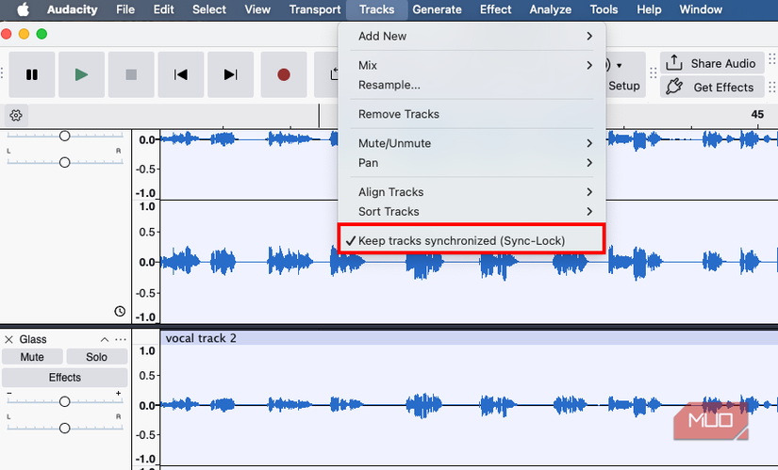Choose Resample... from Tracks menu
Viewport: 778px width, 470px height.
click(x=472, y=85)
